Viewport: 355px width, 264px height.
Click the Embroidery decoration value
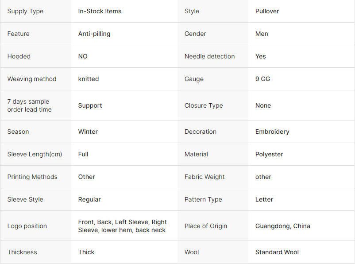(272, 132)
